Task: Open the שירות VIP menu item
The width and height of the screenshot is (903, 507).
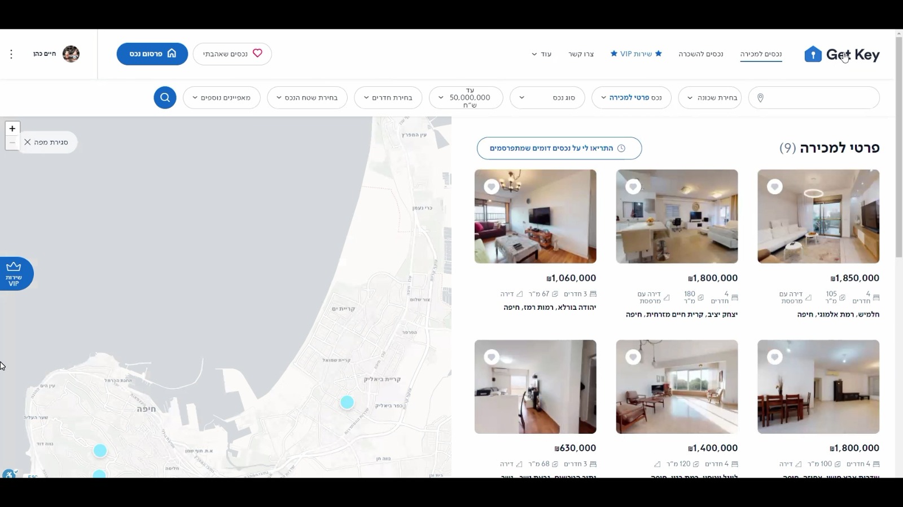Action: [636, 54]
